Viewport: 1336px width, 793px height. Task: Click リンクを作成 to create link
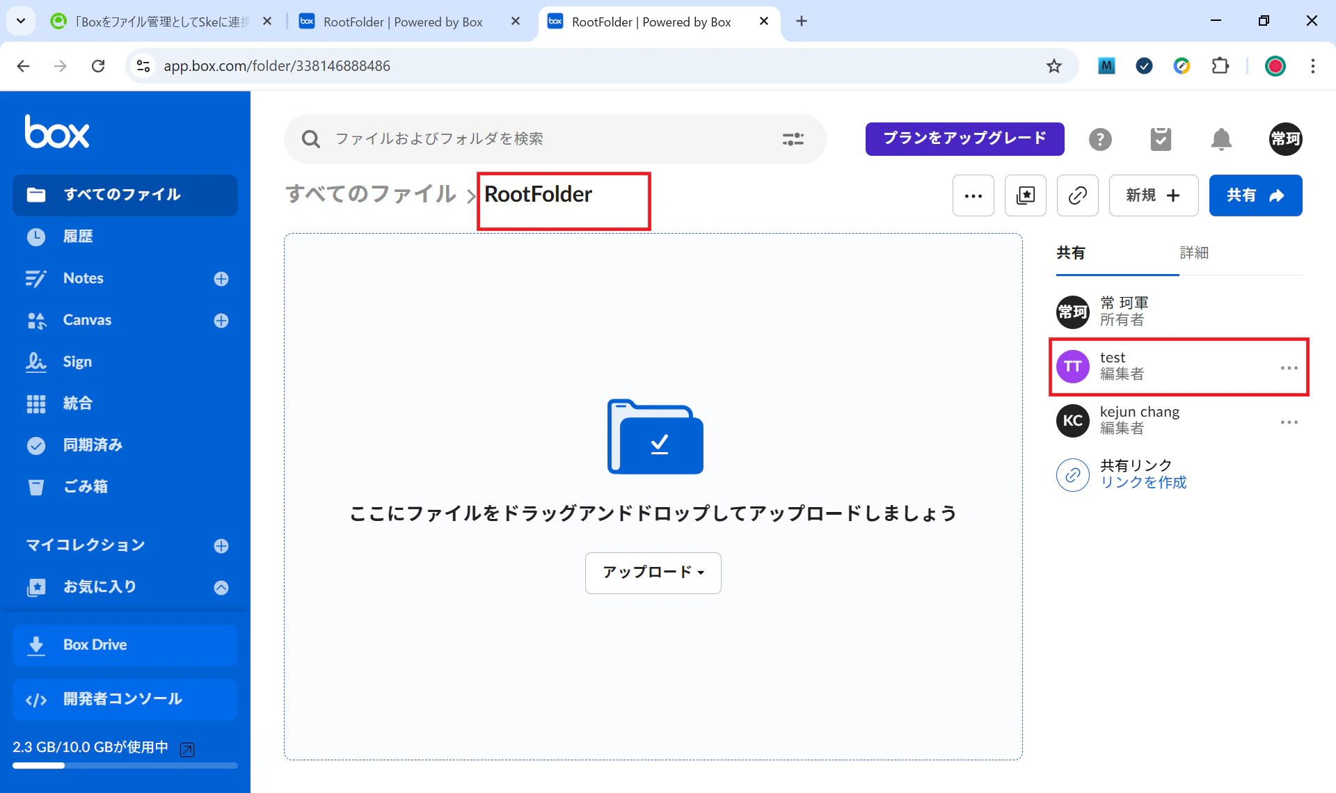1143,483
